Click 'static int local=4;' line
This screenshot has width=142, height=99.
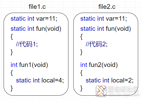[40, 80]
